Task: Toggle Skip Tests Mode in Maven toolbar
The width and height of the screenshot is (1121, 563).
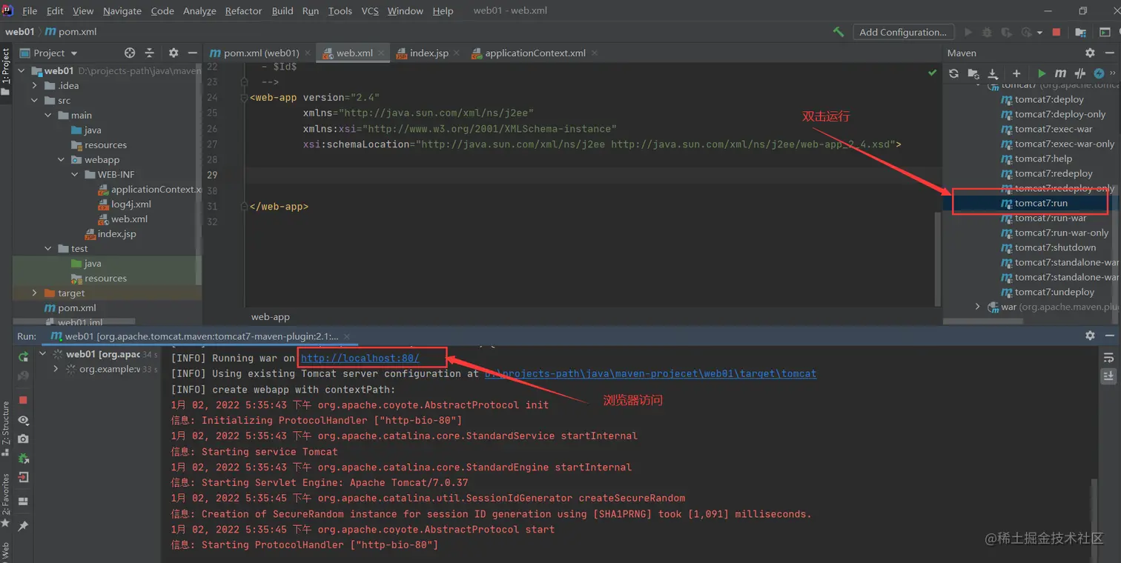Action: click(x=1099, y=73)
